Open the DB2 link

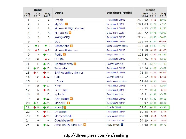tap(57, 41)
